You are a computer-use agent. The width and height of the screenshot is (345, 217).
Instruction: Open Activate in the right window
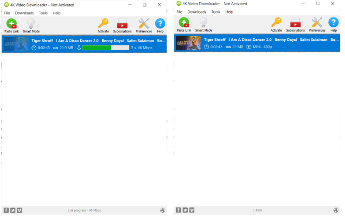click(x=276, y=25)
